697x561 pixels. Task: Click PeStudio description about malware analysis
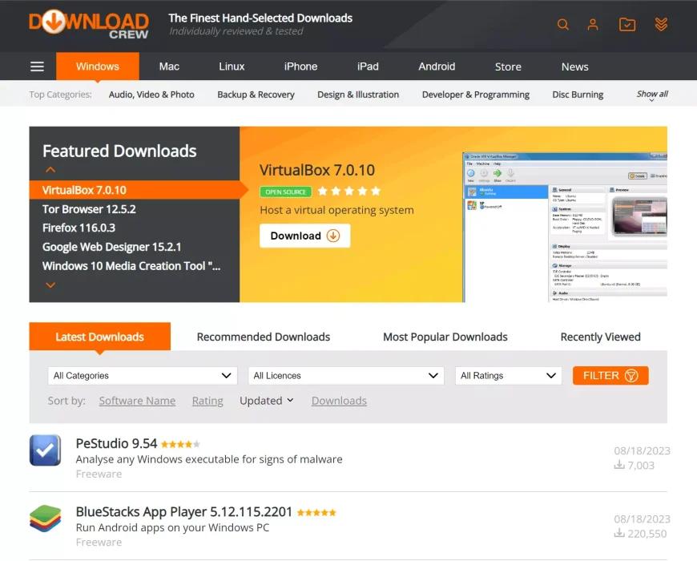tap(209, 459)
